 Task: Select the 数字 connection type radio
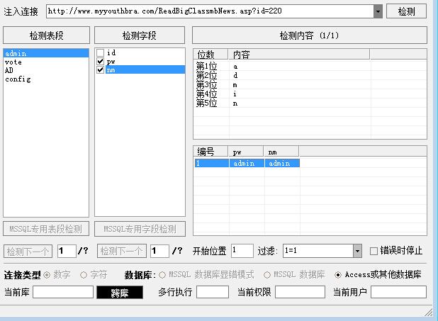point(47,275)
